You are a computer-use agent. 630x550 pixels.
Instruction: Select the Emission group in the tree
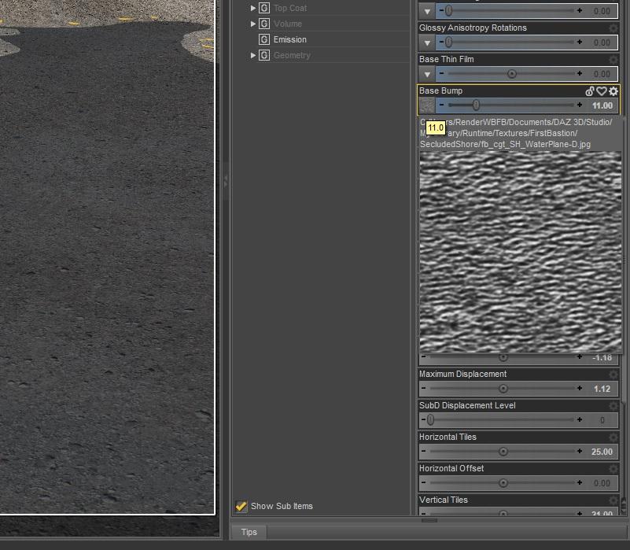(289, 39)
